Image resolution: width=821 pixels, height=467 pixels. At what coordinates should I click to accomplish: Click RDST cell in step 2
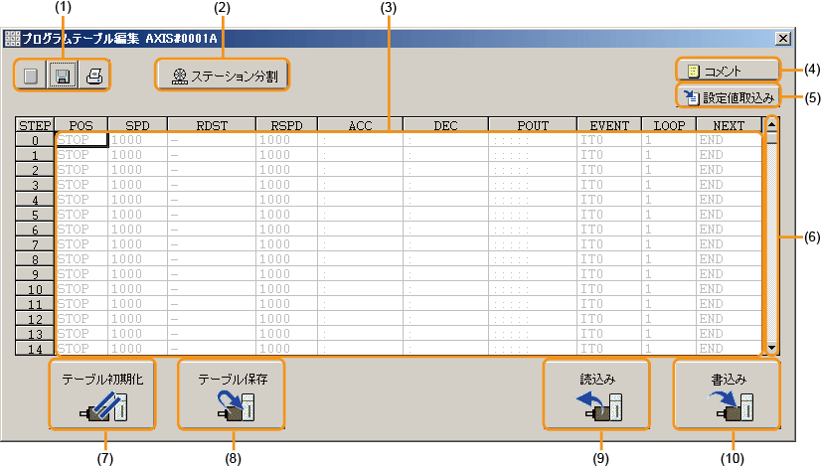tap(212, 170)
